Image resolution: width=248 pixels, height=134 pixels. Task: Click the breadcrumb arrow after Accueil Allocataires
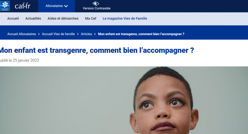coord(39,34)
